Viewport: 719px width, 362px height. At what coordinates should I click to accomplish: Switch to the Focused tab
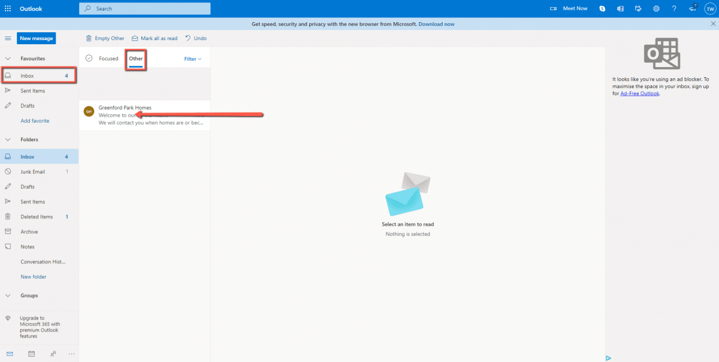point(108,59)
